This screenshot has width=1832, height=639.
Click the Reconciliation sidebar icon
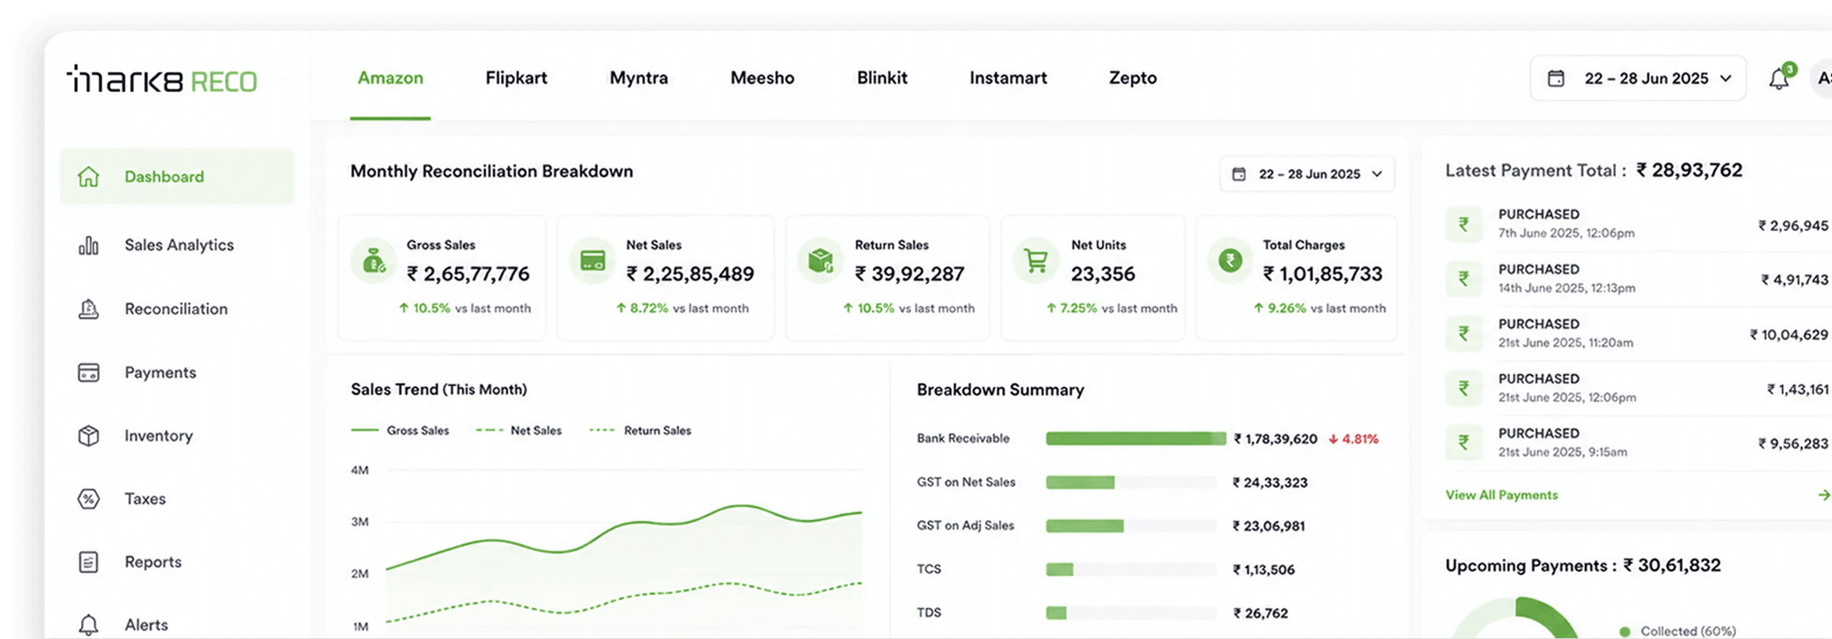(89, 309)
